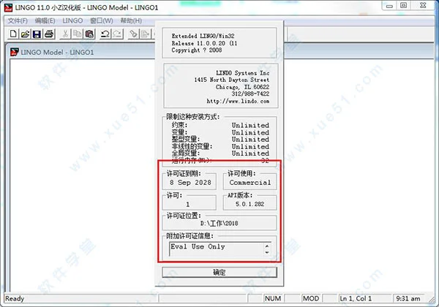Click the API version 5.0.1.282 value
Screen dimensions: 439x307
(x=249, y=204)
